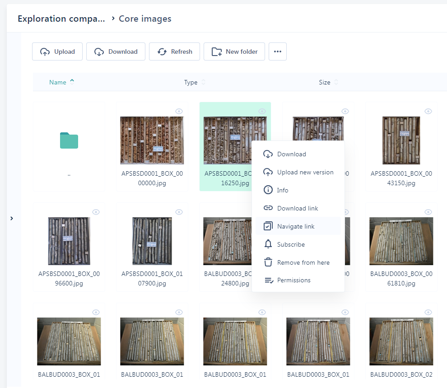Click the Download icon in context menu
This screenshot has width=447, height=388.
point(268,154)
